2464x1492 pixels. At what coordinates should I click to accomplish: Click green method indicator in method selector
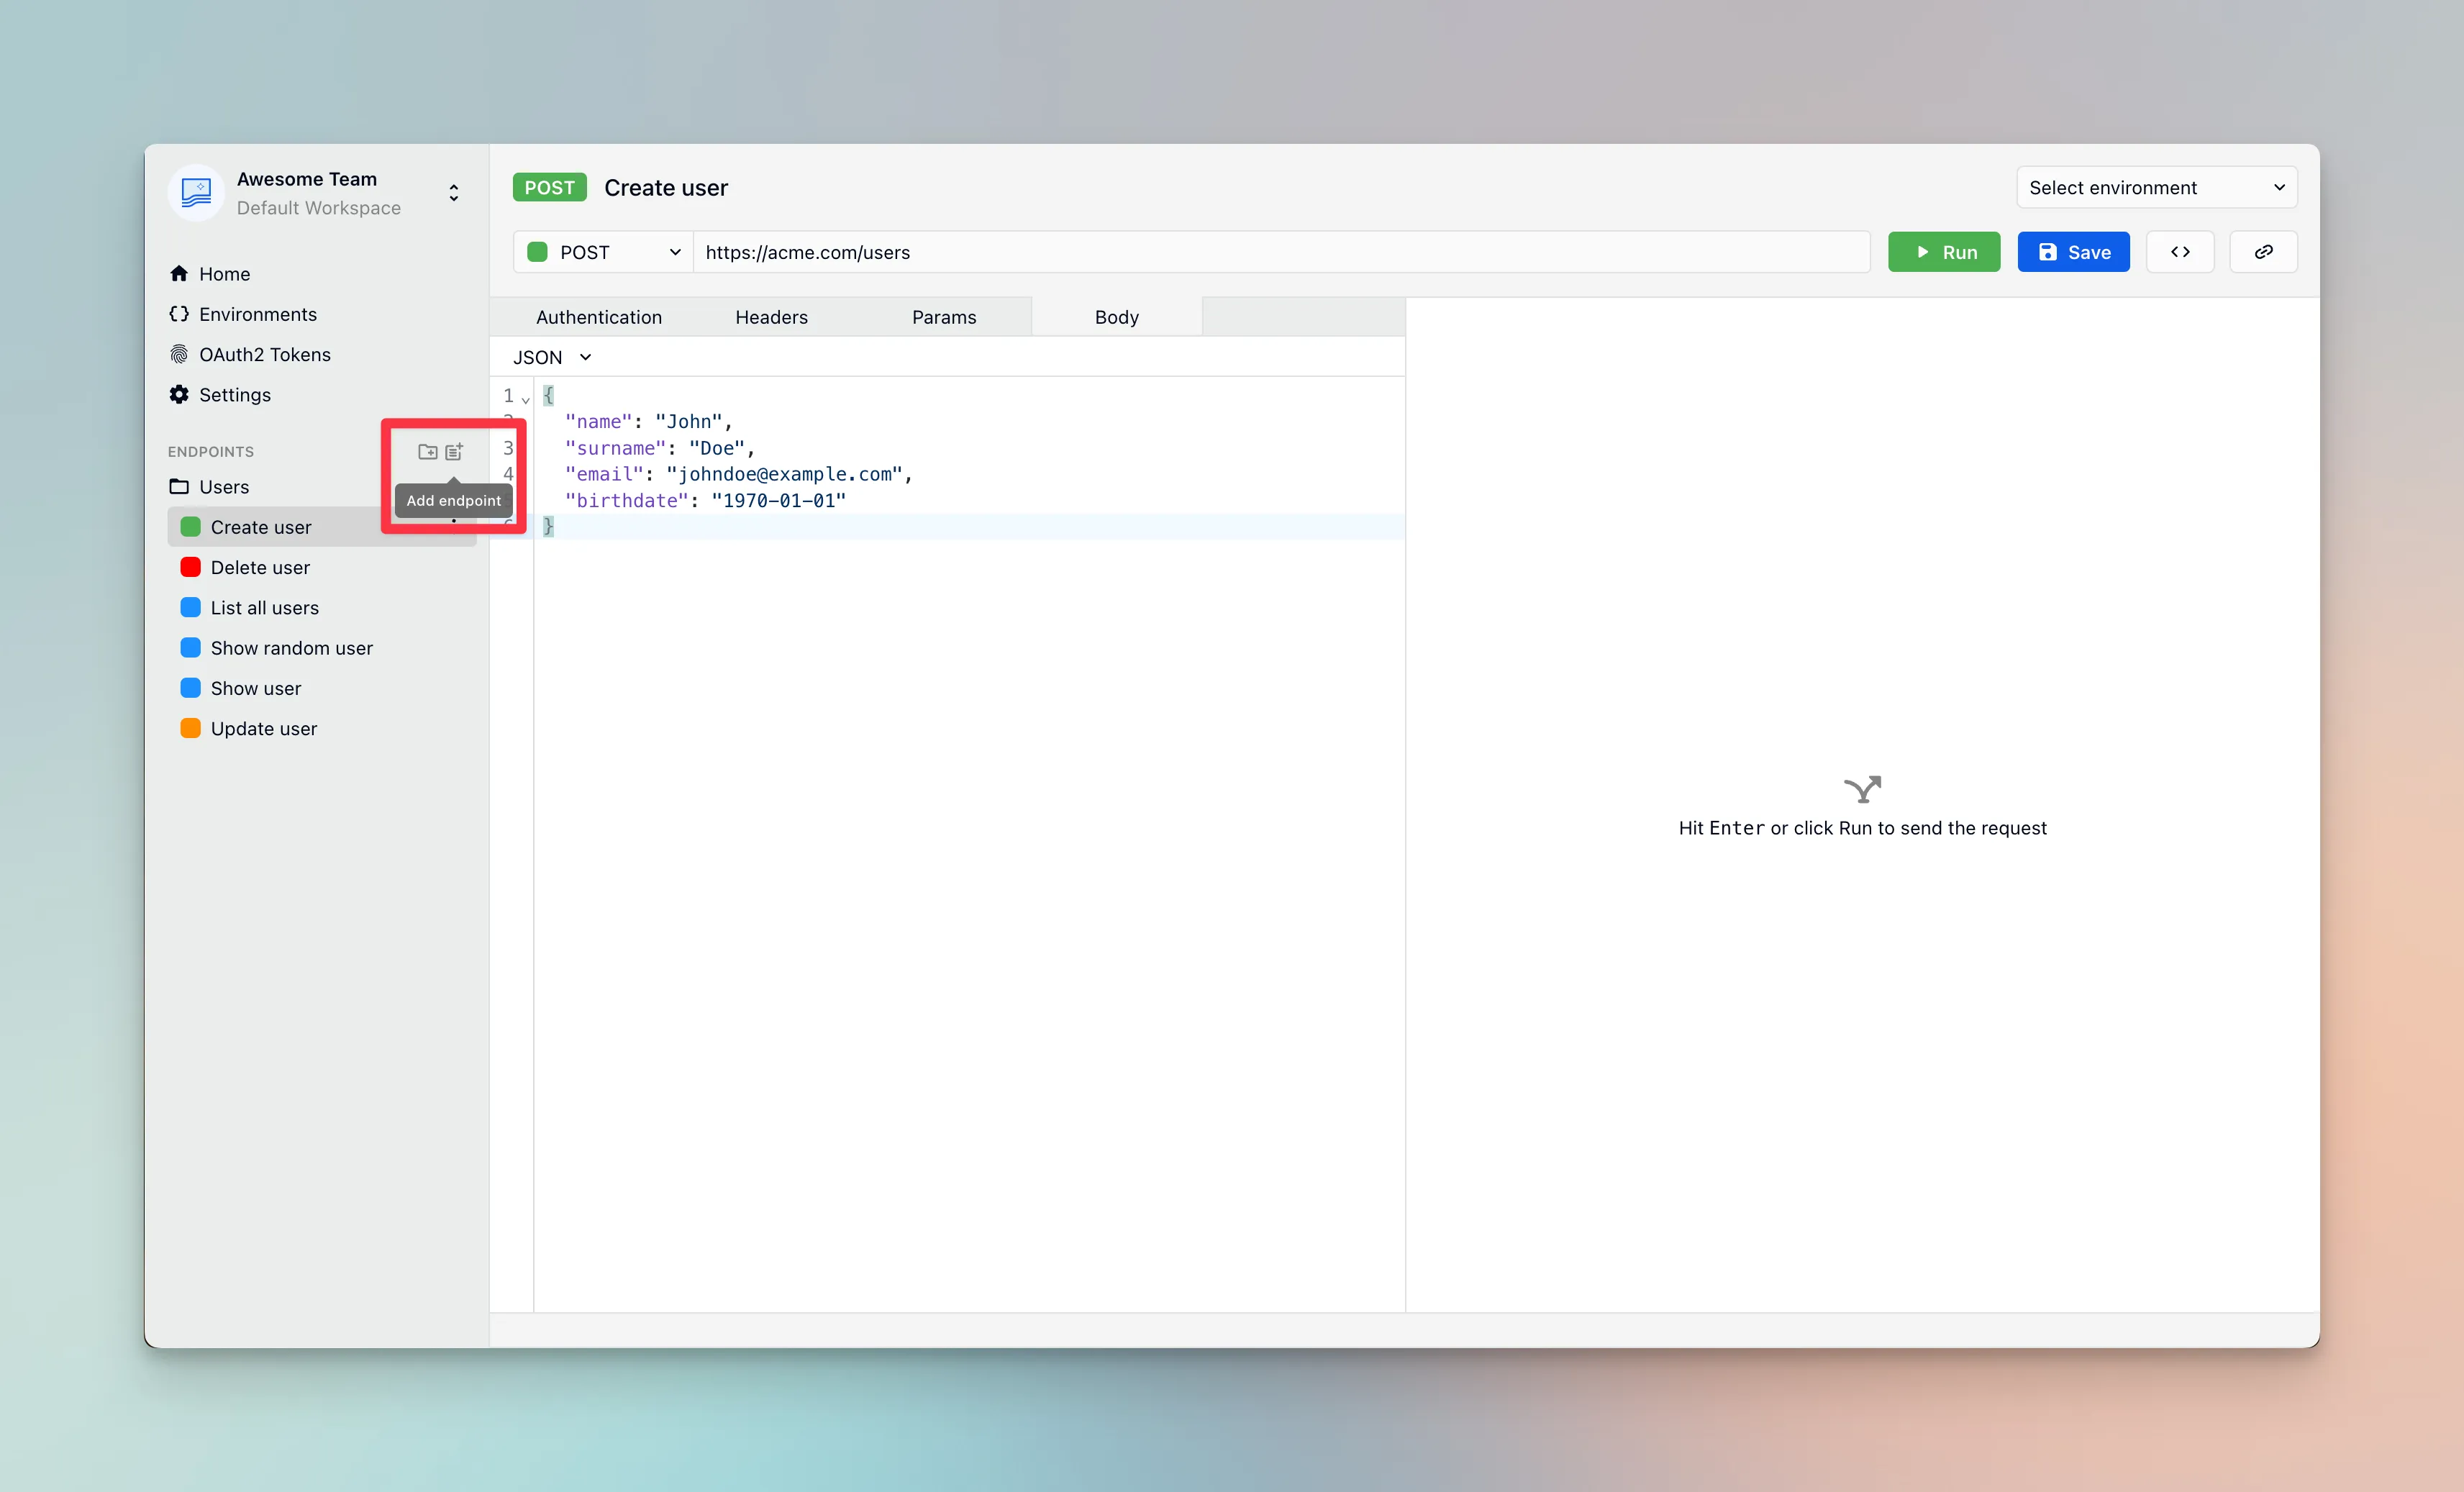click(x=537, y=252)
